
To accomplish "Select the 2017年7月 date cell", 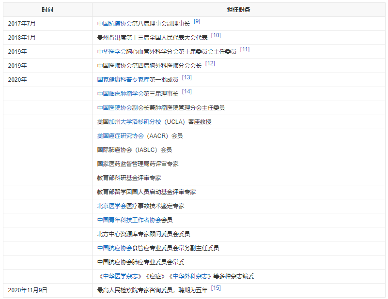I will pos(47,24).
